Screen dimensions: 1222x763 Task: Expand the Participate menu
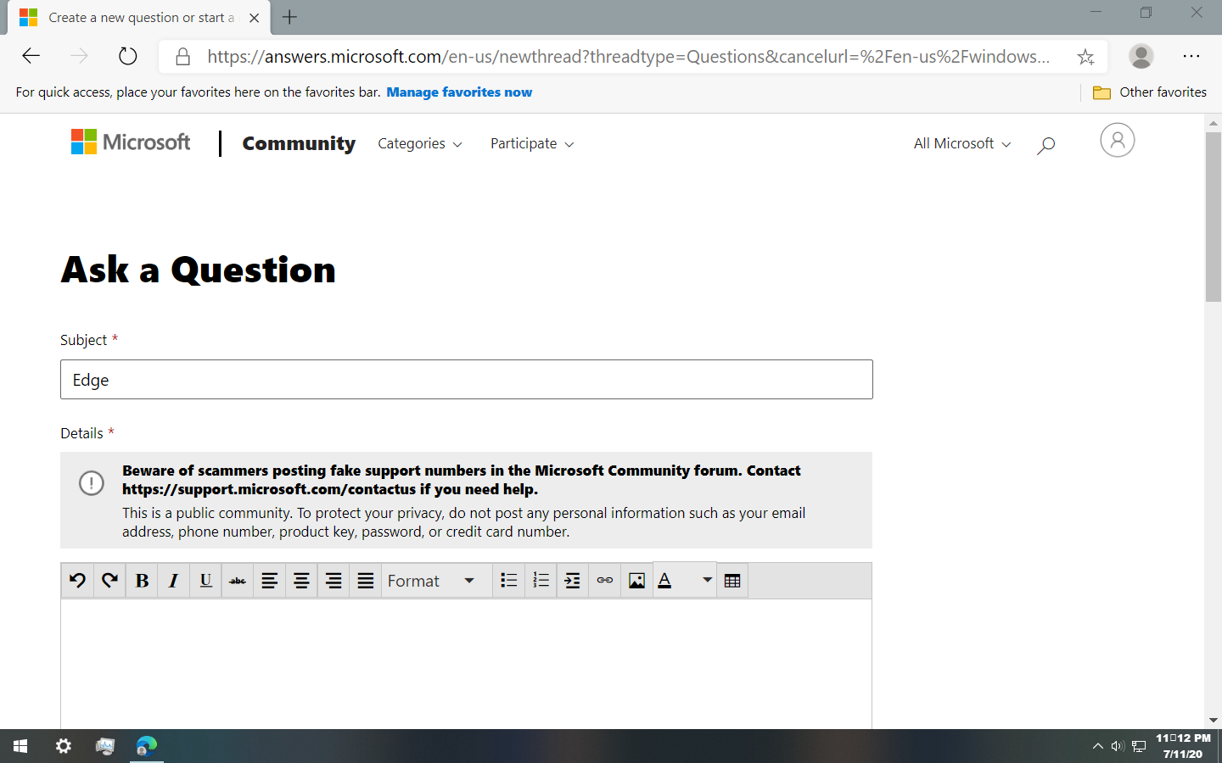pyautogui.click(x=532, y=144)
